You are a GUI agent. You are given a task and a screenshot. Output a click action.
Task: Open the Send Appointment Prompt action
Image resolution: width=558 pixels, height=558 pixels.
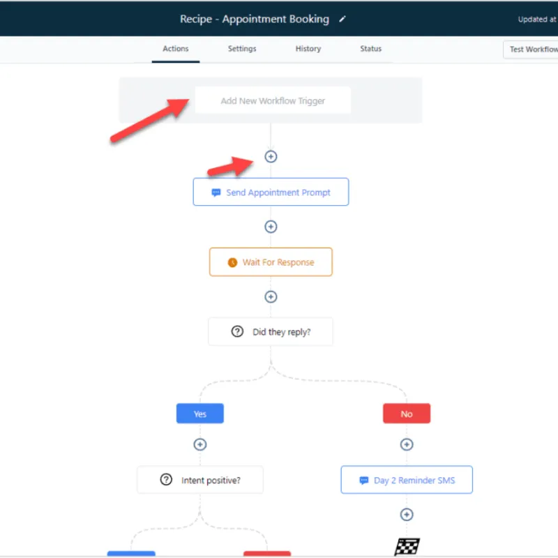pyautogui.click(x=271, y=193)
